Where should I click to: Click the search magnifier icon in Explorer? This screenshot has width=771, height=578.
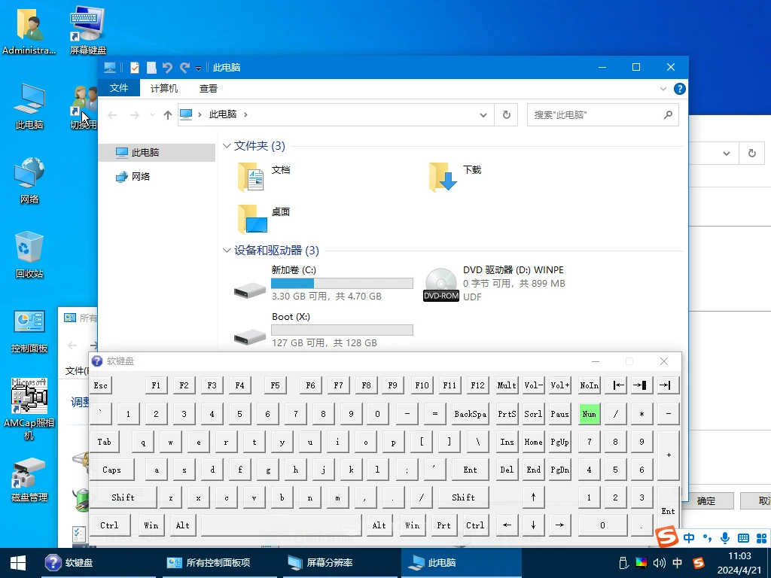click(668, 115)
